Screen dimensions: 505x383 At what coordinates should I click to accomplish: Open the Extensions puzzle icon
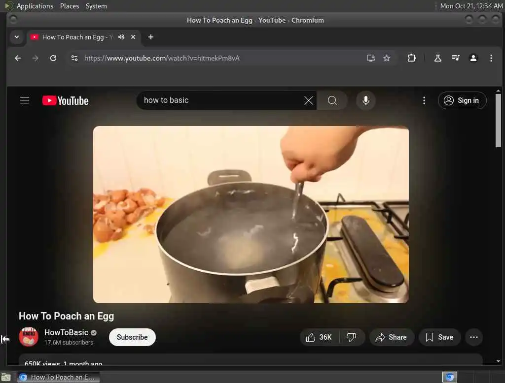tap(411, 58)
